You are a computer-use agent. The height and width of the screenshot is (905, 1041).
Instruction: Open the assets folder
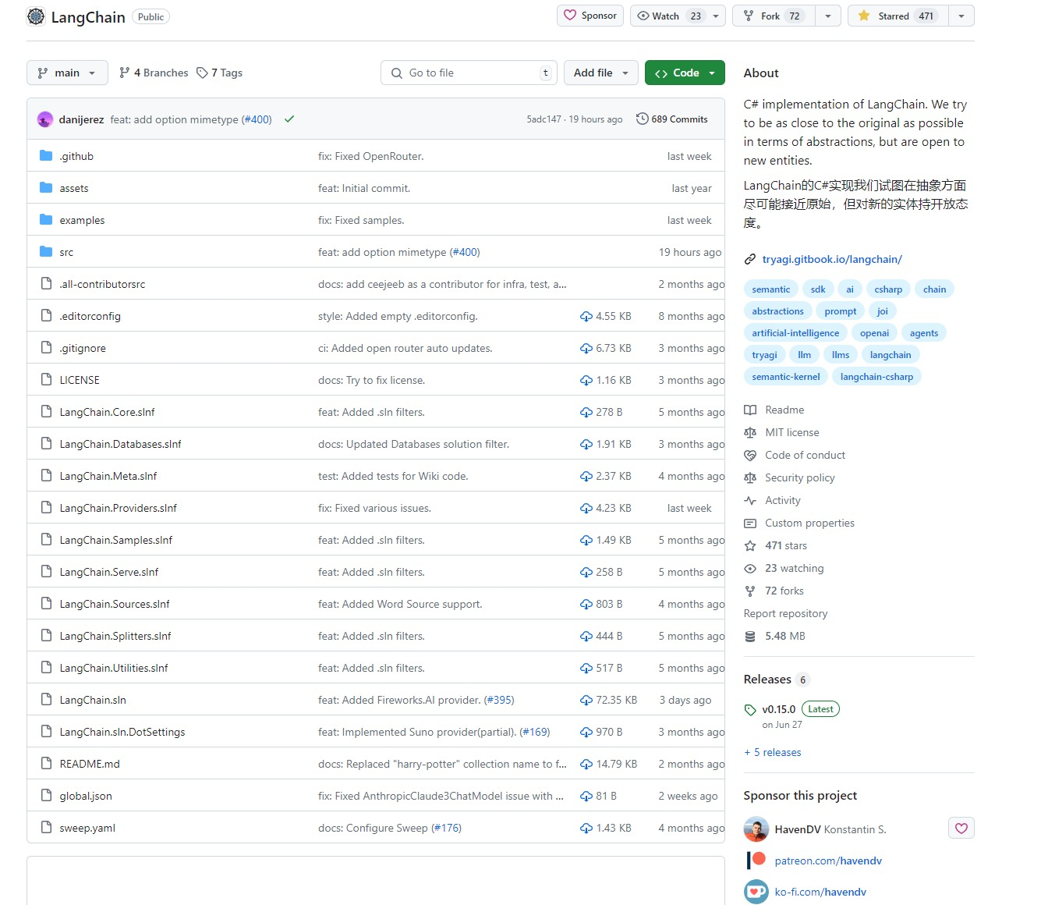point(74,188)
